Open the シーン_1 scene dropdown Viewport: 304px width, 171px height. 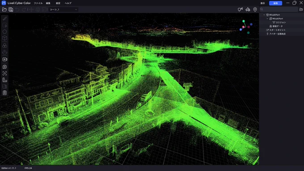click(x=63, y=9)
